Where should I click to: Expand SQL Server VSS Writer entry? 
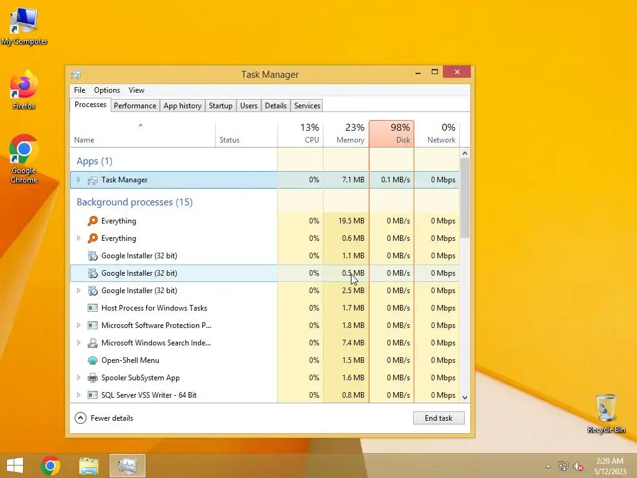coord(78,395)
